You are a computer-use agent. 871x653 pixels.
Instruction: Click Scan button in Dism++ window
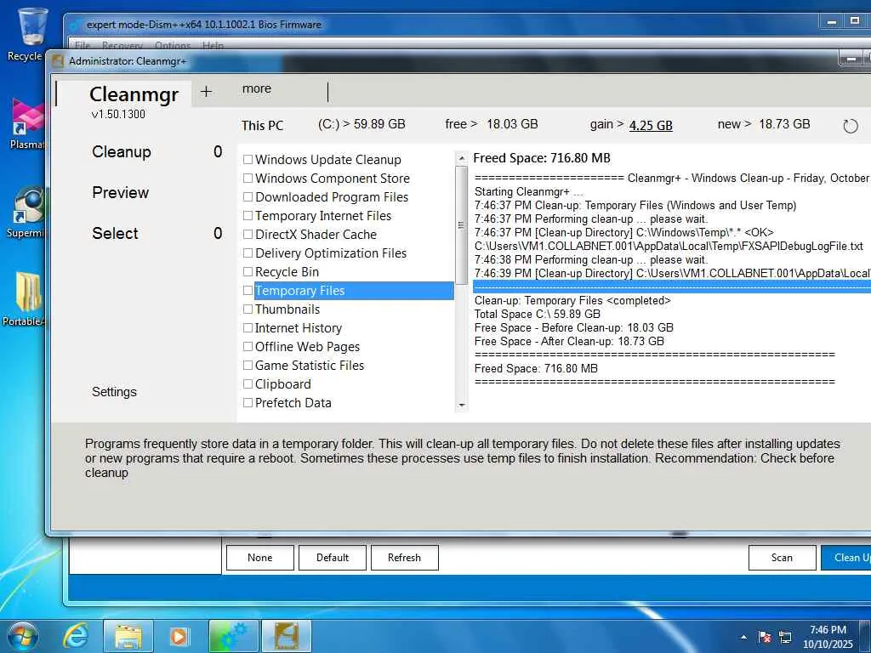tap(783, 558)
